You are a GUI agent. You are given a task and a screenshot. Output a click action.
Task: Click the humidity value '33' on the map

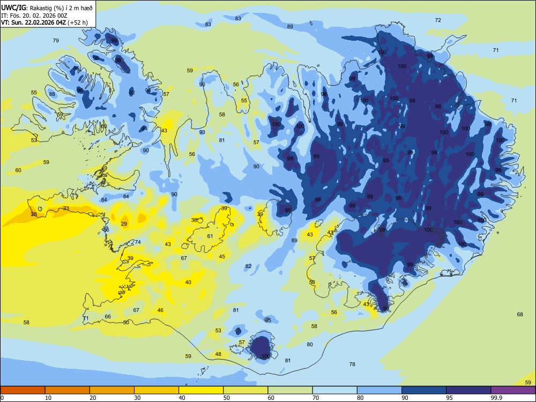tap(66, 208)
